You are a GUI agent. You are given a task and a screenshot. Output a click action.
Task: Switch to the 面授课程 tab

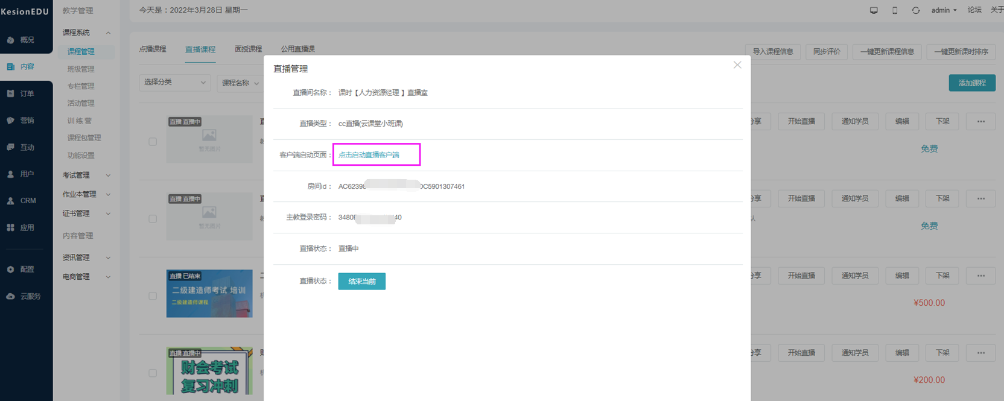pos(248,49)
